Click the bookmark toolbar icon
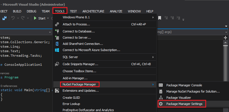This screenshot has width=229, height=112. (x=160, y=18)
